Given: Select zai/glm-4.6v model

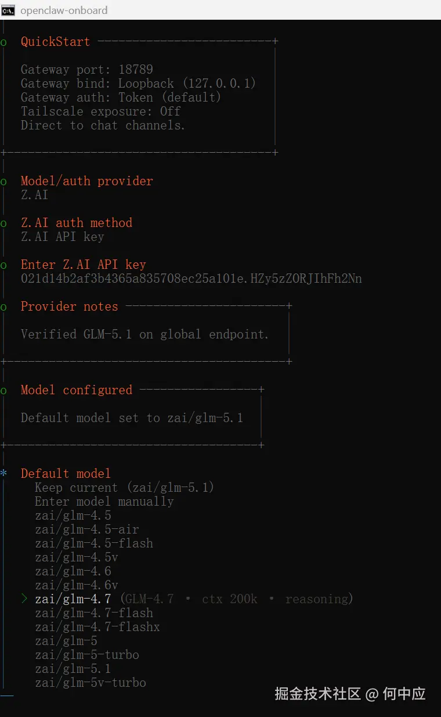Looking at the screenshot, I should pyautogui.click(x=76, y=585).
